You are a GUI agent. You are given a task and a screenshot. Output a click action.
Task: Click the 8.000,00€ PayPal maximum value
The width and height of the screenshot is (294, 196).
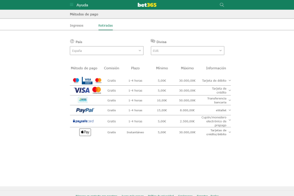click(x=187, y=110)
